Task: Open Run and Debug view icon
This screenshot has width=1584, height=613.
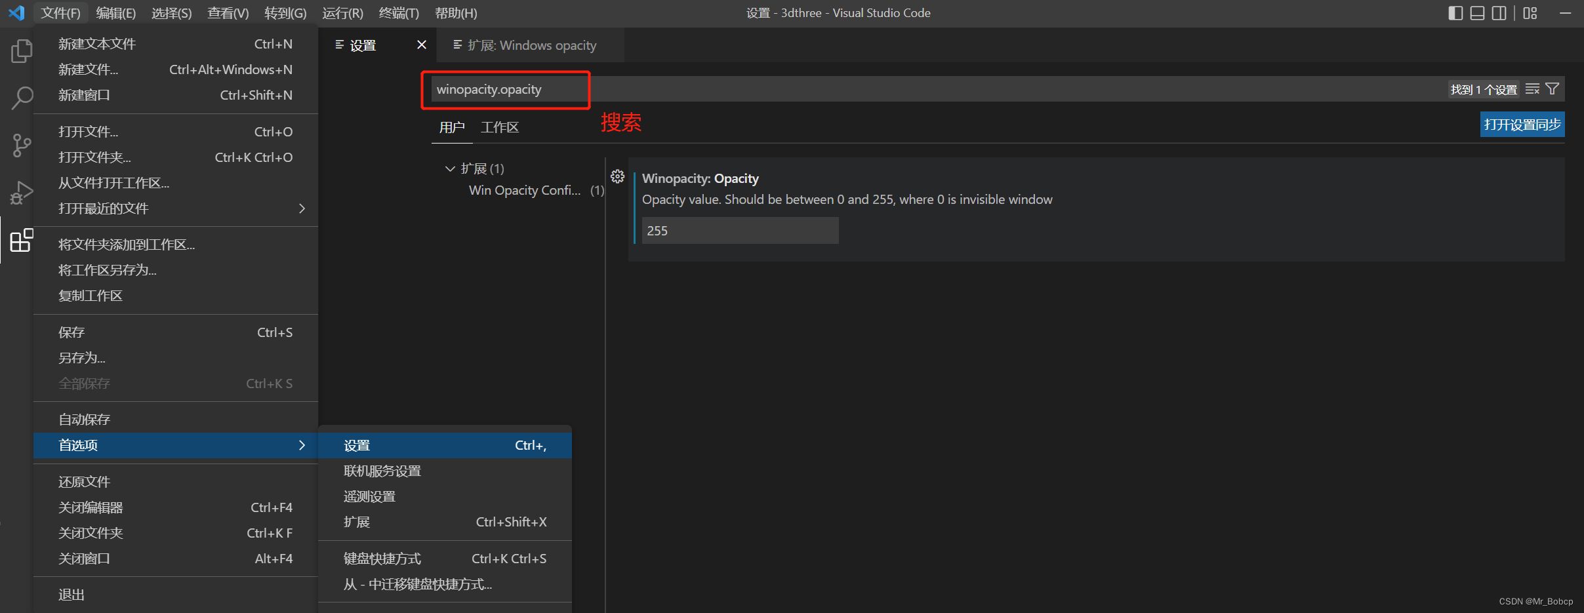Action: click(21, 193)
